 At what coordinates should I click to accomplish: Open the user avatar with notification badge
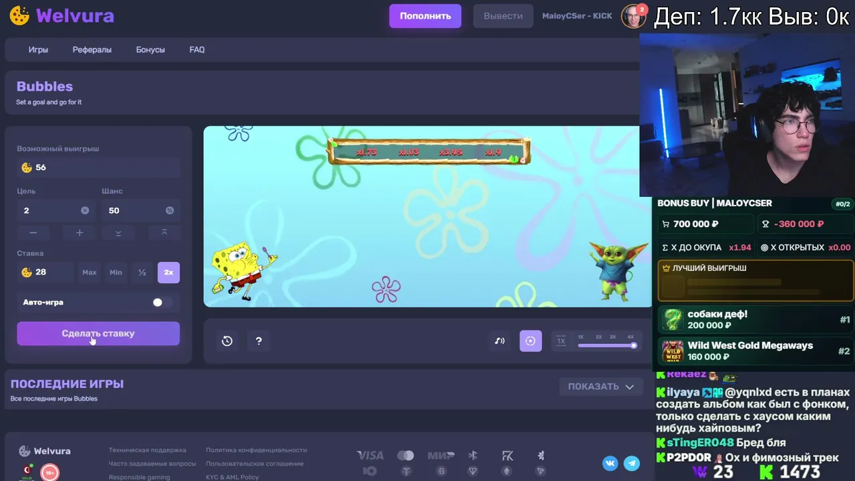[x=634, y=16]
